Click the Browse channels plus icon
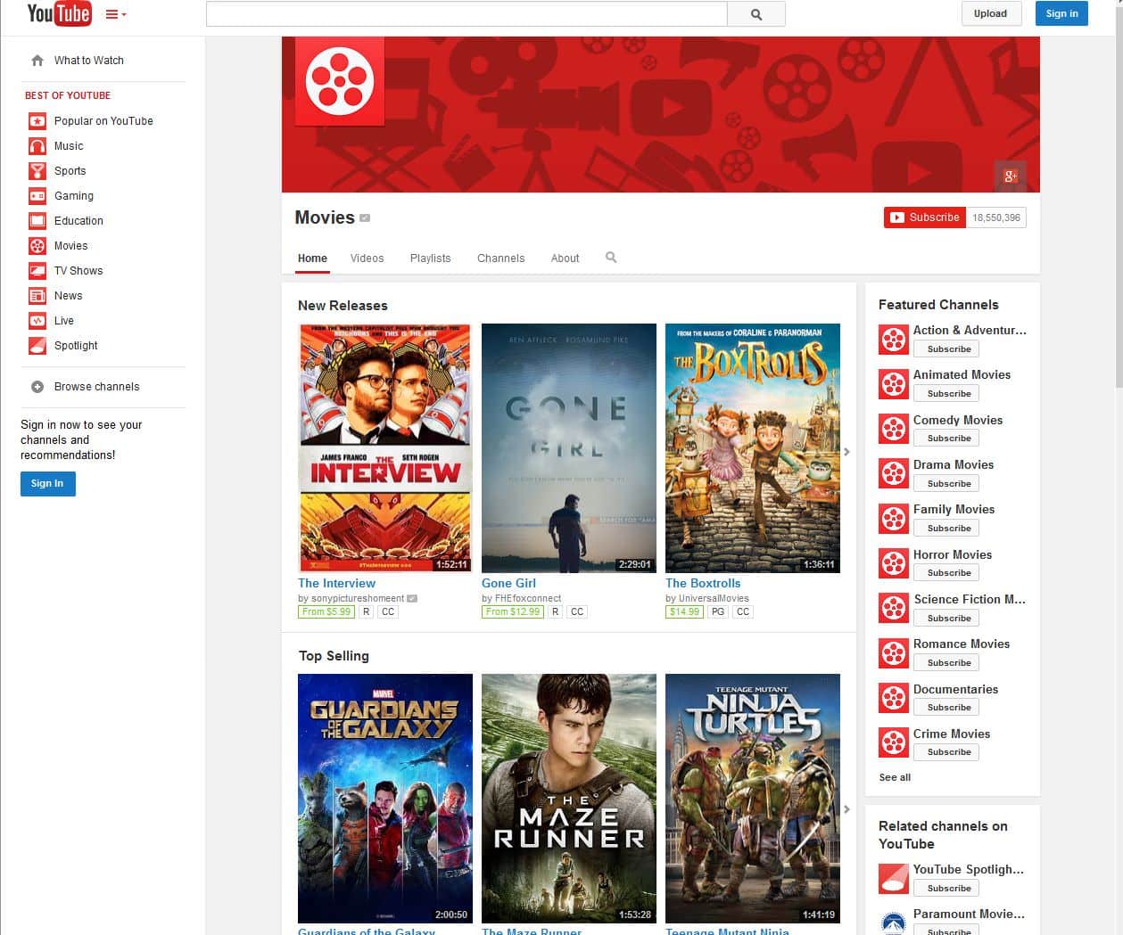 coord(37,387)
